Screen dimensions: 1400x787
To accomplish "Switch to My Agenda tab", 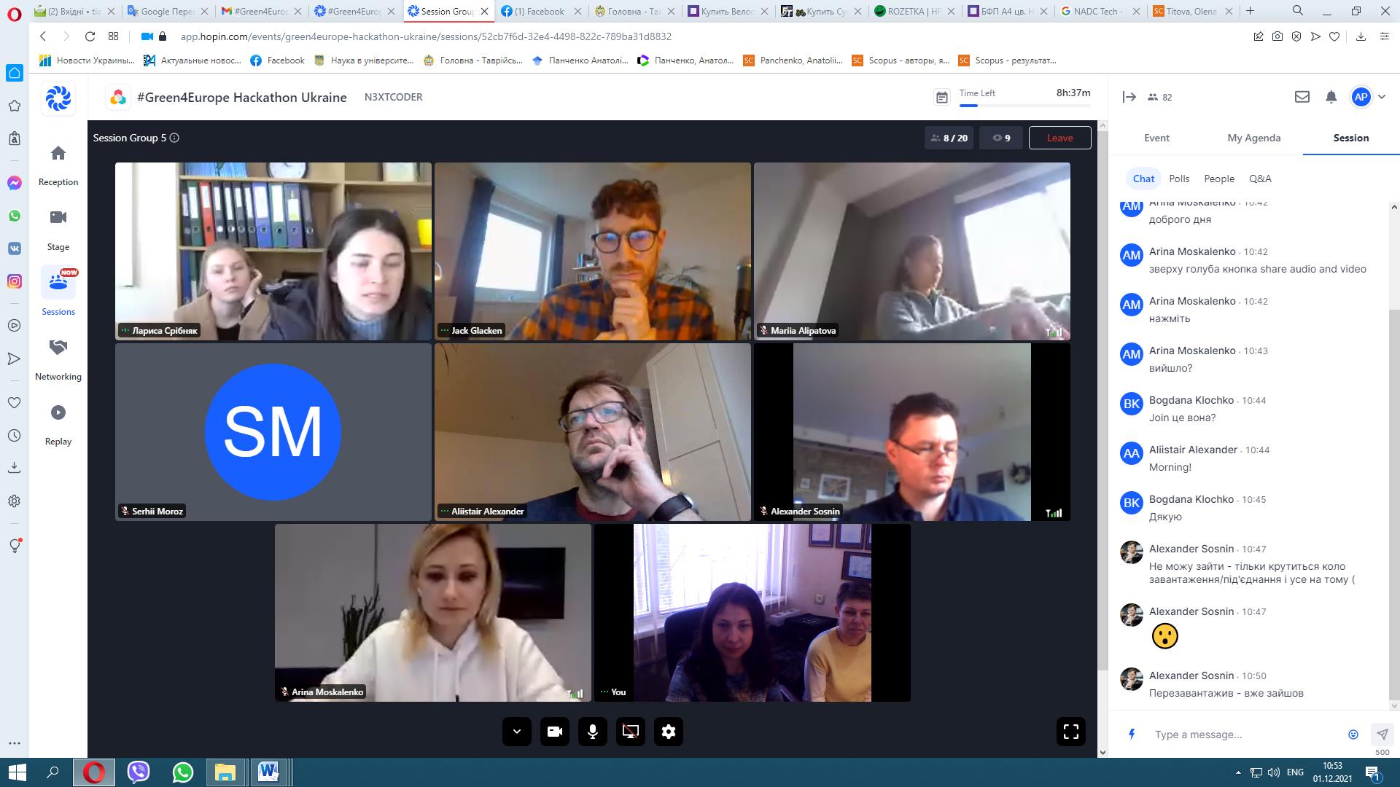I will (x=1253, y=138).
